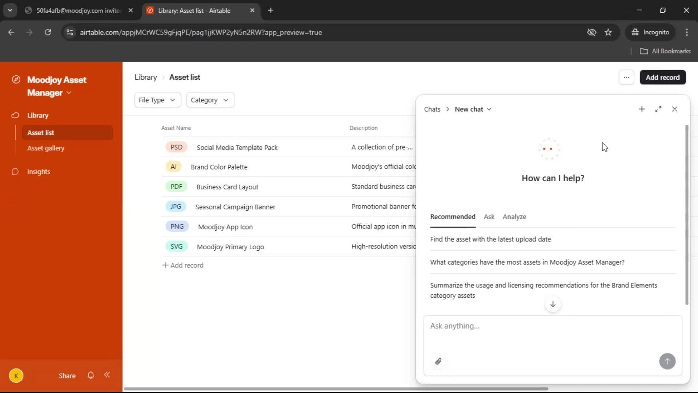Go back with browser back arrow

[11, 32]
